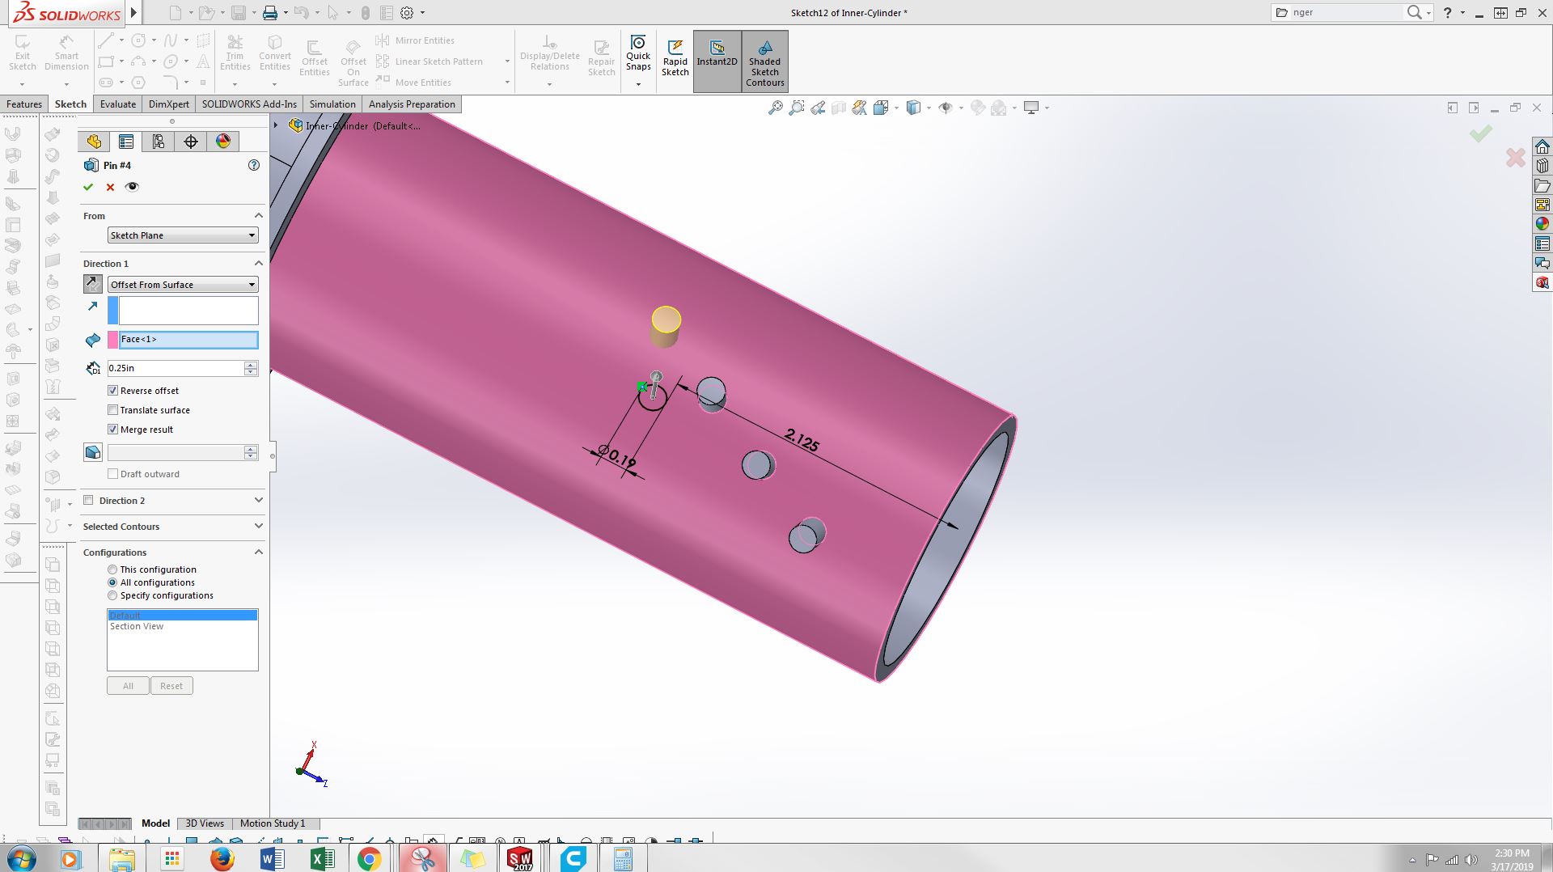Collapse the Direction 1 section

click(259, 263)
